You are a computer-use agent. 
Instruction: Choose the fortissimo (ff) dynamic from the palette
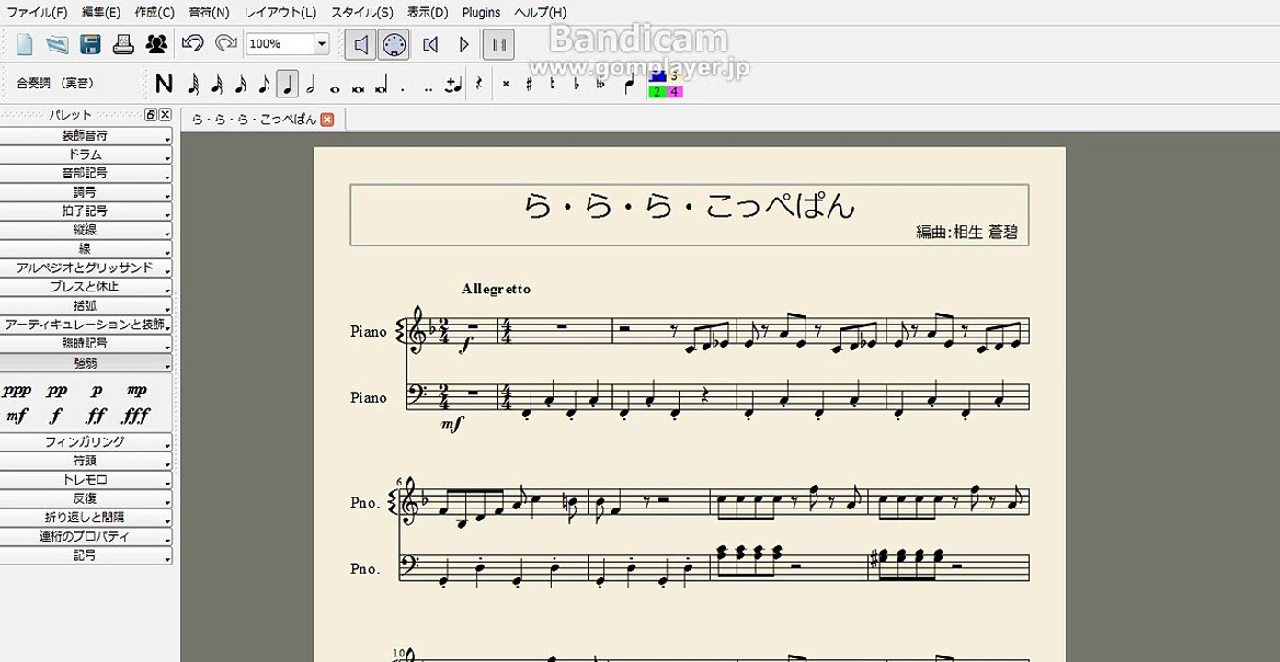click(96, 417)
